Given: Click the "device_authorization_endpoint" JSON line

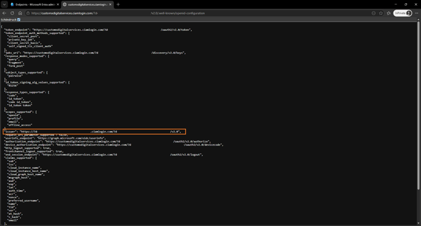Looking at the screenshot, I should (x=114, y=145).
